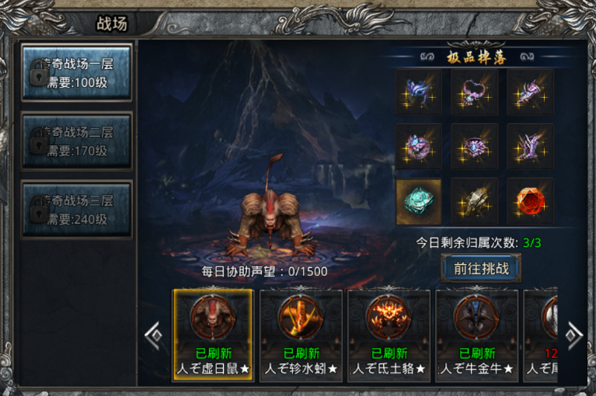This screenshot has height=396, width=596.
Task: Open locked 传奇战场一层 tab
Action: pyautogui.click(x=77, y=72)
